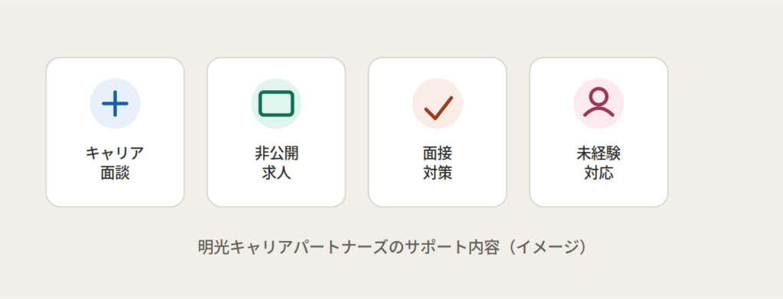Screen dimensions: 783x299
Task: Click the brown checkmark icon
Action: click(438, 108)
